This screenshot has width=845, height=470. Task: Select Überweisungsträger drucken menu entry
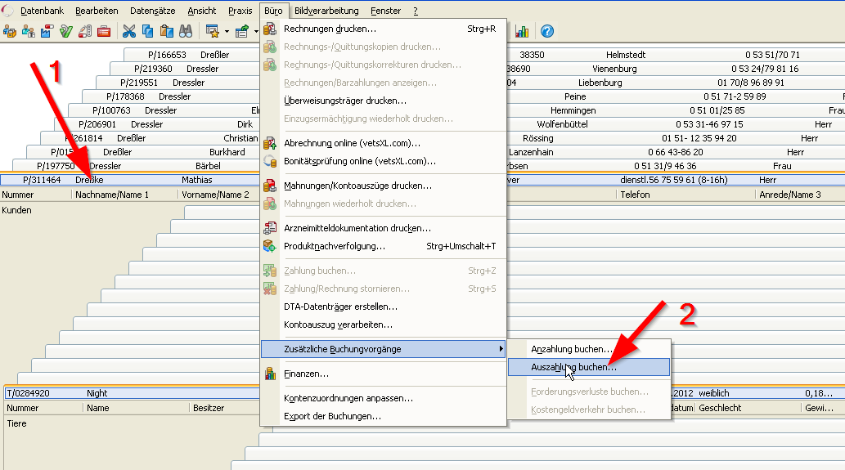[383, 101]
